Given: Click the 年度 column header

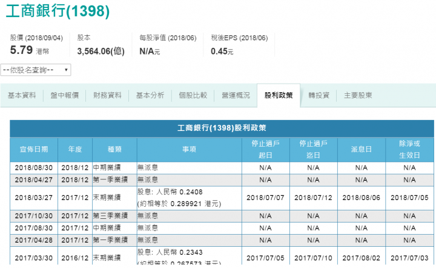Looking at the screenshot, I should pos(75,149).
